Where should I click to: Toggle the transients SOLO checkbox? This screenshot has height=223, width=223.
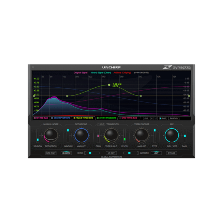101,124
